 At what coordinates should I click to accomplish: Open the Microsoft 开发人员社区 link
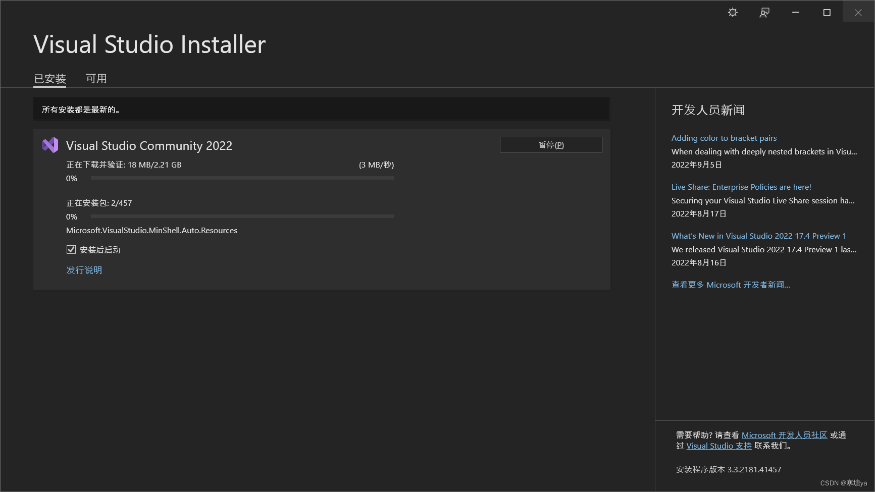pyautogui.click(x=784, y=435)
